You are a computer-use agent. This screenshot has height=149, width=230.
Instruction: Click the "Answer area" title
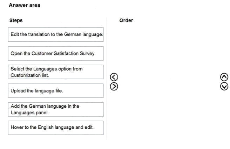click(25, 5)
